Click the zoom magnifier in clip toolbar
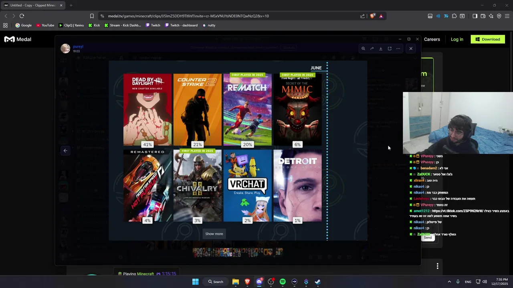The width and height of the screenshot is (513, 288). (363, 48)
